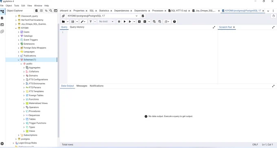277x148 pixels.
Task: Click the refresh icon at top right
Action: 273,16
